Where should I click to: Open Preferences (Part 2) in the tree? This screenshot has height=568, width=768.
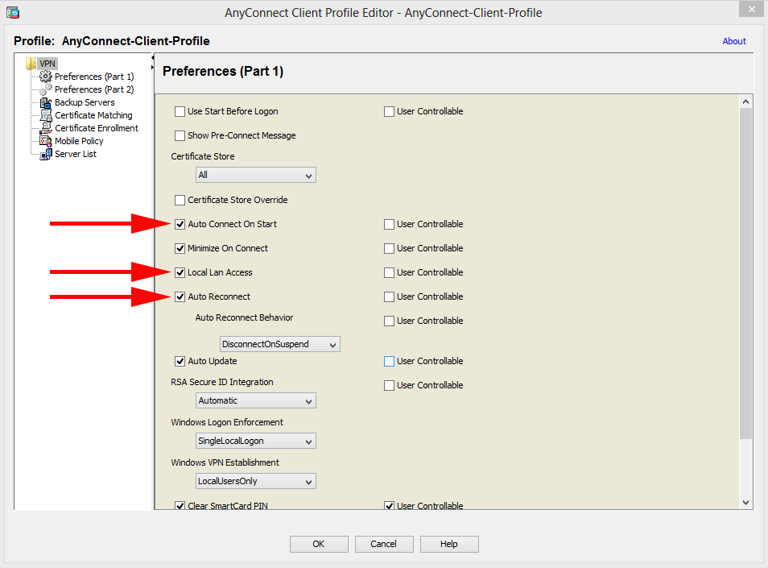coord(94,89)
